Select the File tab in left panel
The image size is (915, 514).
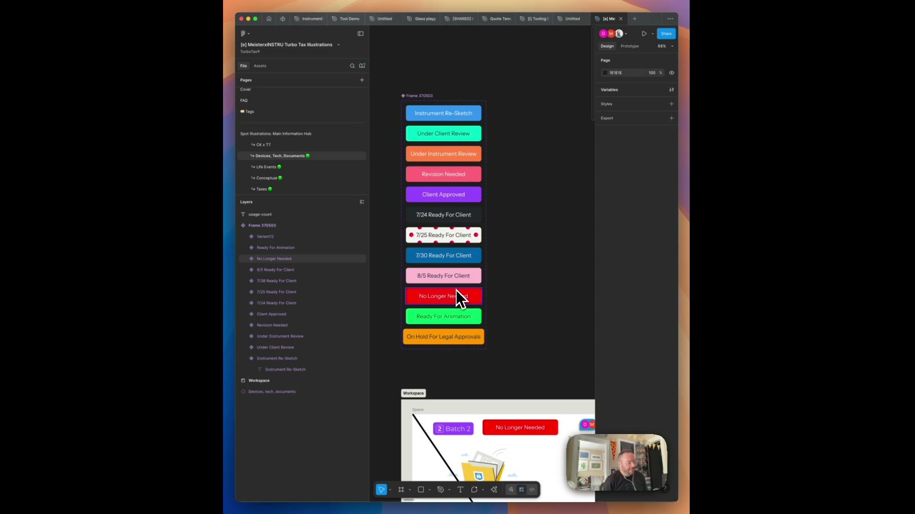click(x=244, y=66)
